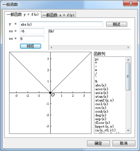This screenshot has width=140, height=151.
Task: Select abs(x) in the function list
Action: [101, 85]
